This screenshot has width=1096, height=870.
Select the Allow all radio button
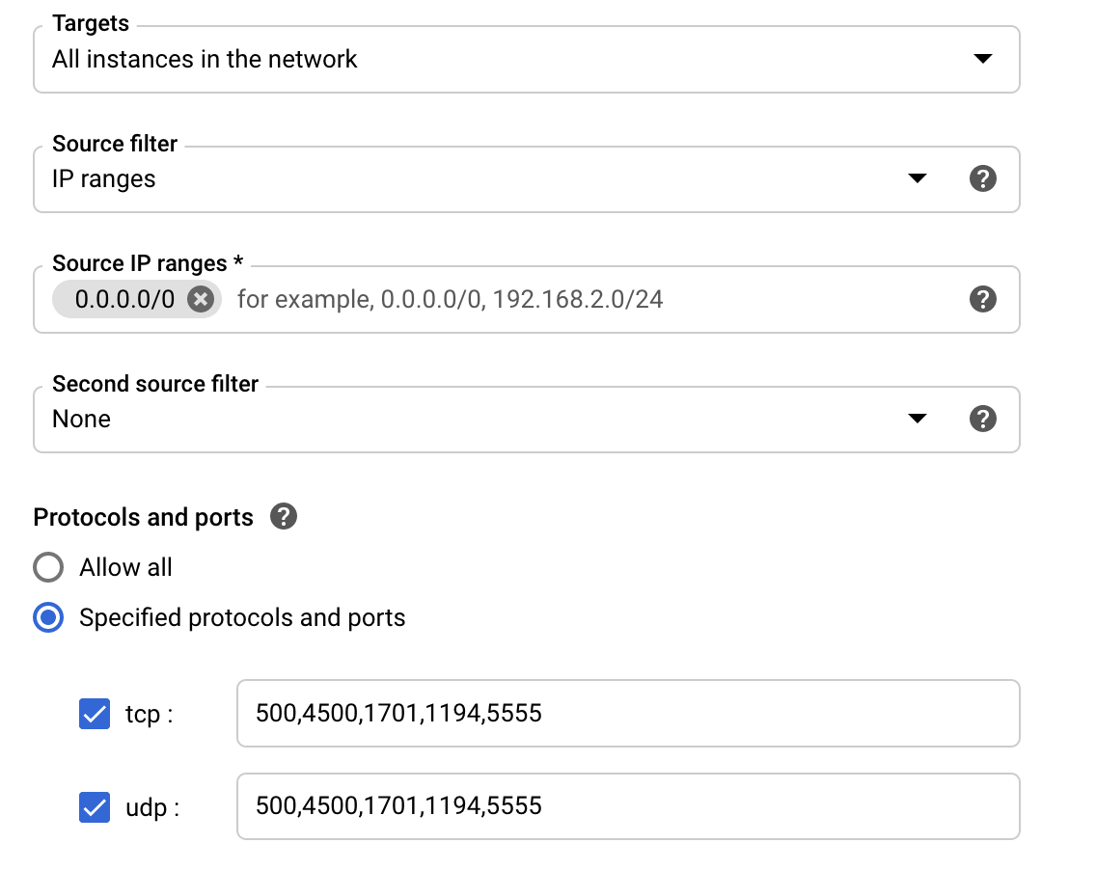point(48,567)
